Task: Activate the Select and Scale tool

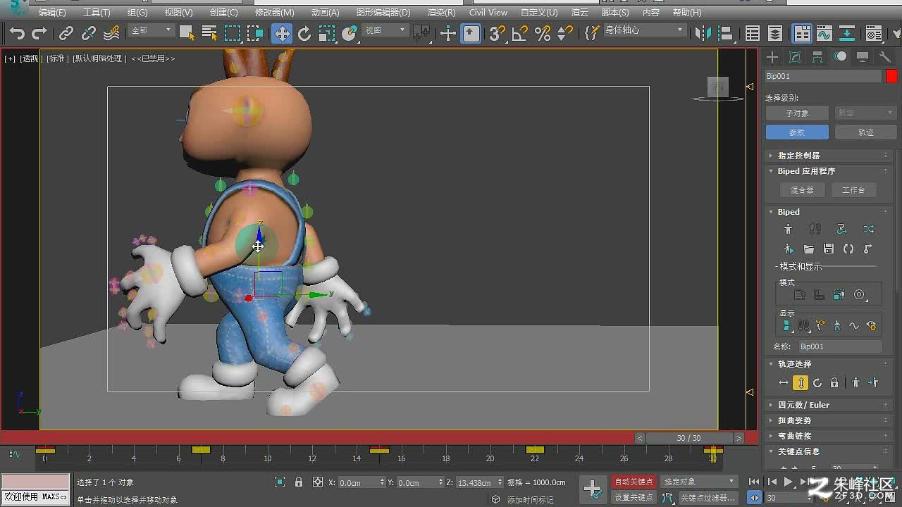Action: 327,33
